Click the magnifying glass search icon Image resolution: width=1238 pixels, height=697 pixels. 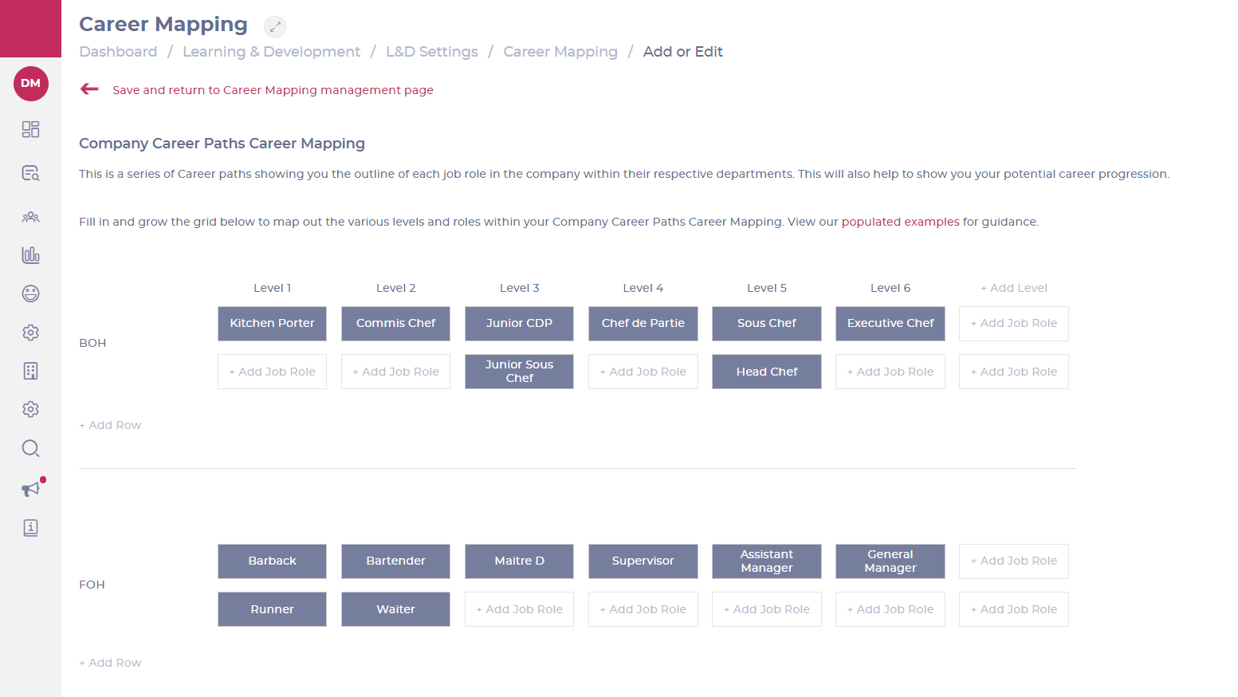(x=30, y=448)
